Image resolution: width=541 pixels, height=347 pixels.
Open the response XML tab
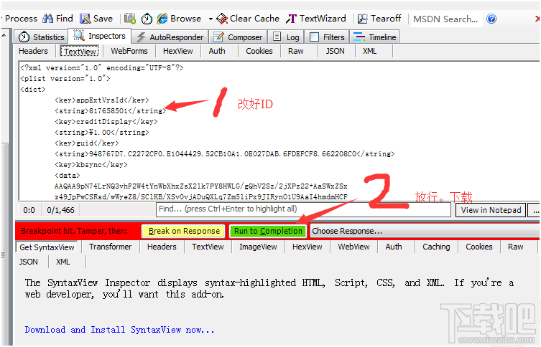(x=63, y=262)
